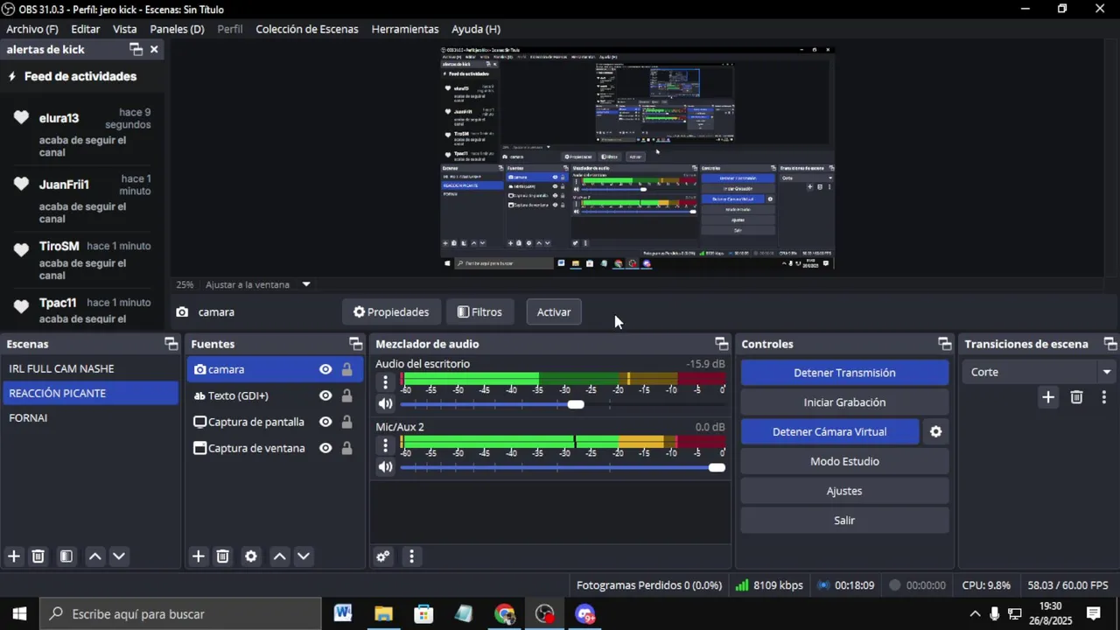Viewport: 1120px width, 630px height.
Task: Open Word from the taskbar
Action: [343, 614]
